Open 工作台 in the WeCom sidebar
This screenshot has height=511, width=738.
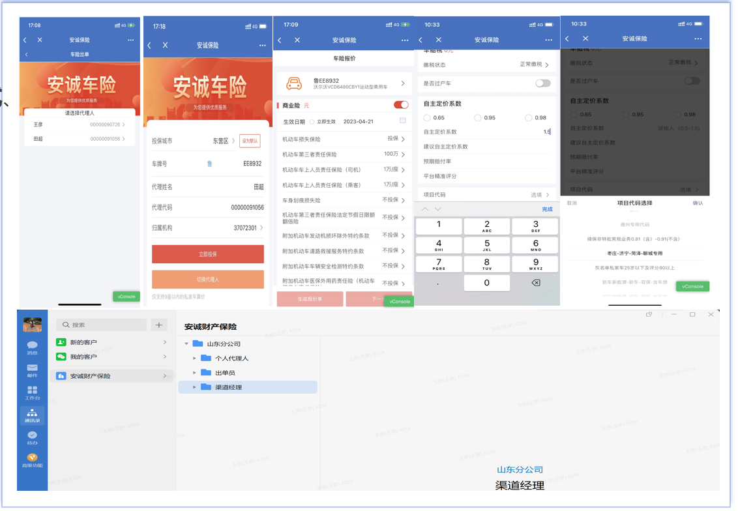click(x=32, y=393)
